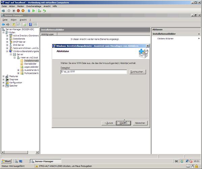Click the Dateipfad input field
Image resolution: width=202 pixels, height=169 pixels.
[x=94, y=72]
